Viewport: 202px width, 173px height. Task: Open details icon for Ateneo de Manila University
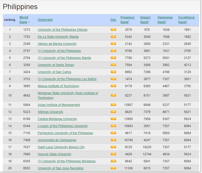[x=113, y=44]
